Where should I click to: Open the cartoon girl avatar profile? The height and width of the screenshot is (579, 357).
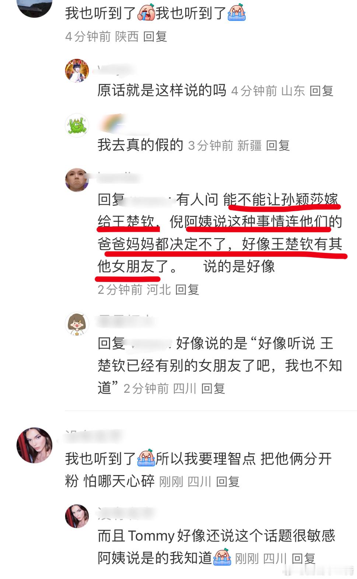77,324
